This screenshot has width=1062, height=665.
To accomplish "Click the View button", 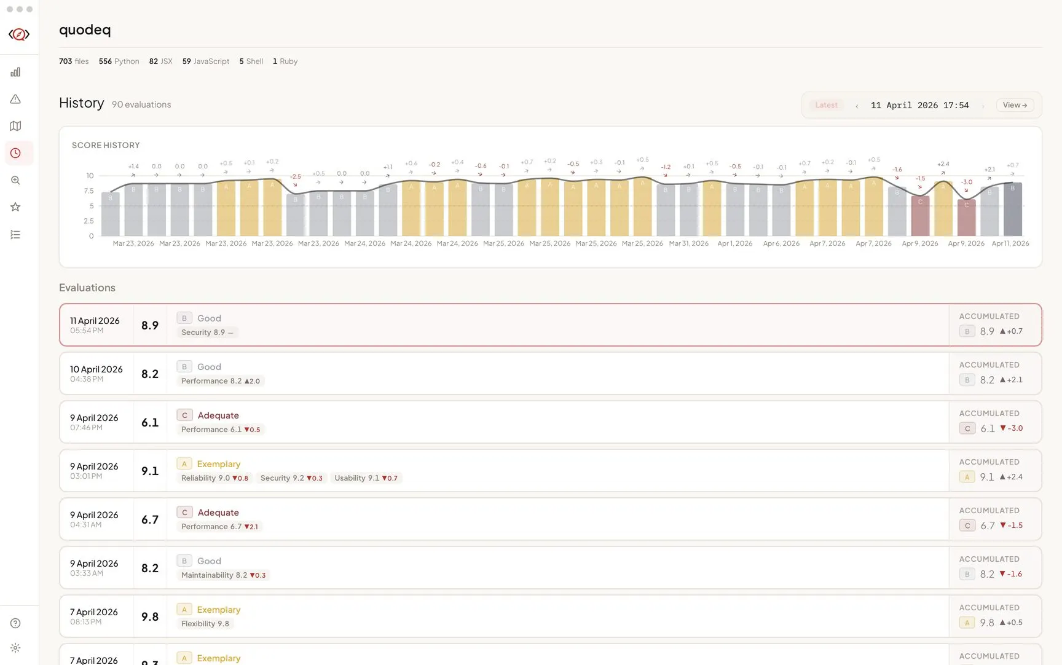I will coord(1015,105).
